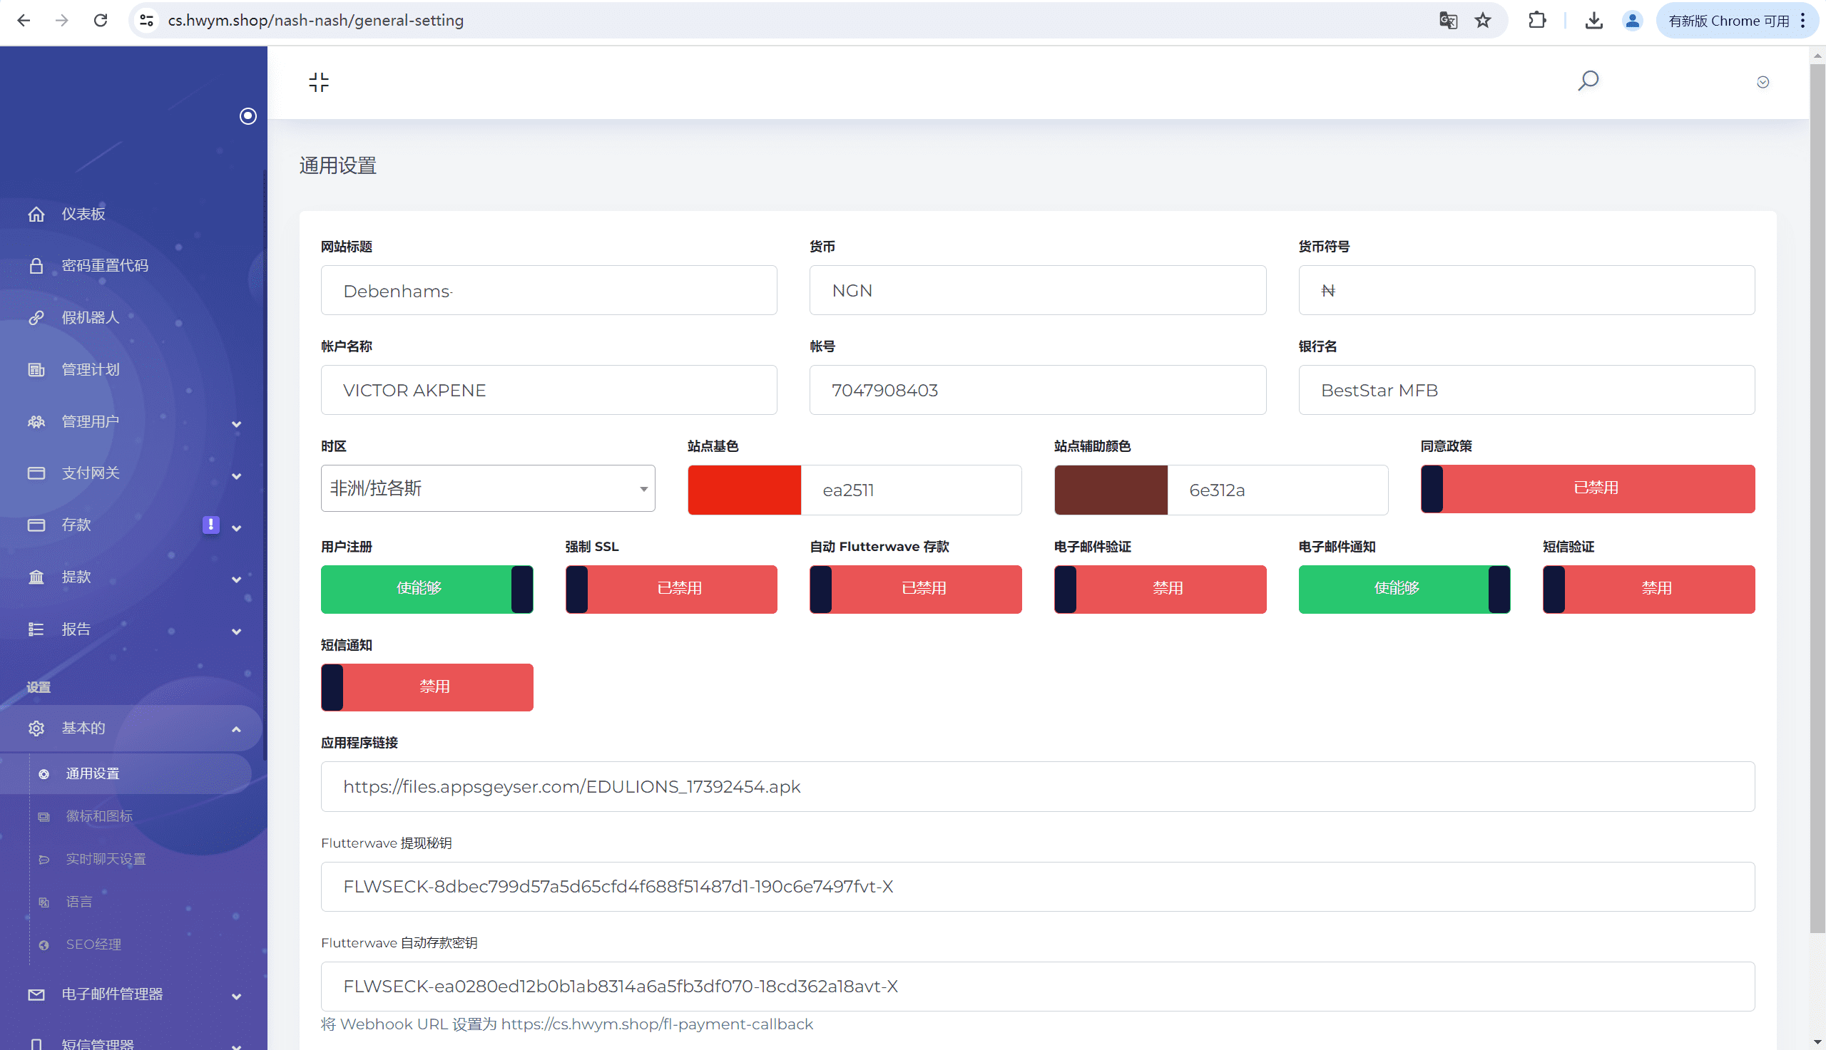Toggle the 用户注册 enabled switch
This screenshot has height=1050, width=1826.
click(x=427, y=589)
